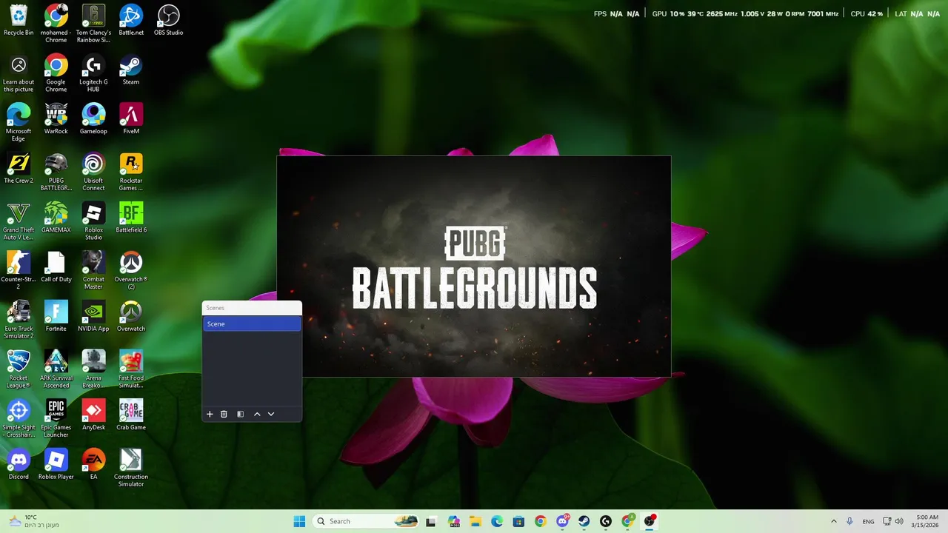Screen dimensions: 948x533
Task: Open the AnyDesk desktop shortcut
Action: pos(93,415)
